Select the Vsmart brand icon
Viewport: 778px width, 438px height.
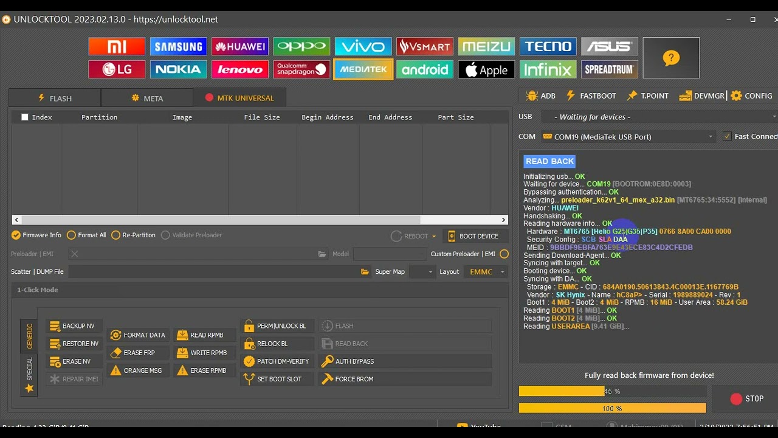425,46
